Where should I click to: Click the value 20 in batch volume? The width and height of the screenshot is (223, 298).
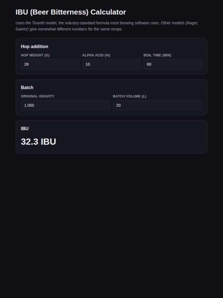point(118,105)
